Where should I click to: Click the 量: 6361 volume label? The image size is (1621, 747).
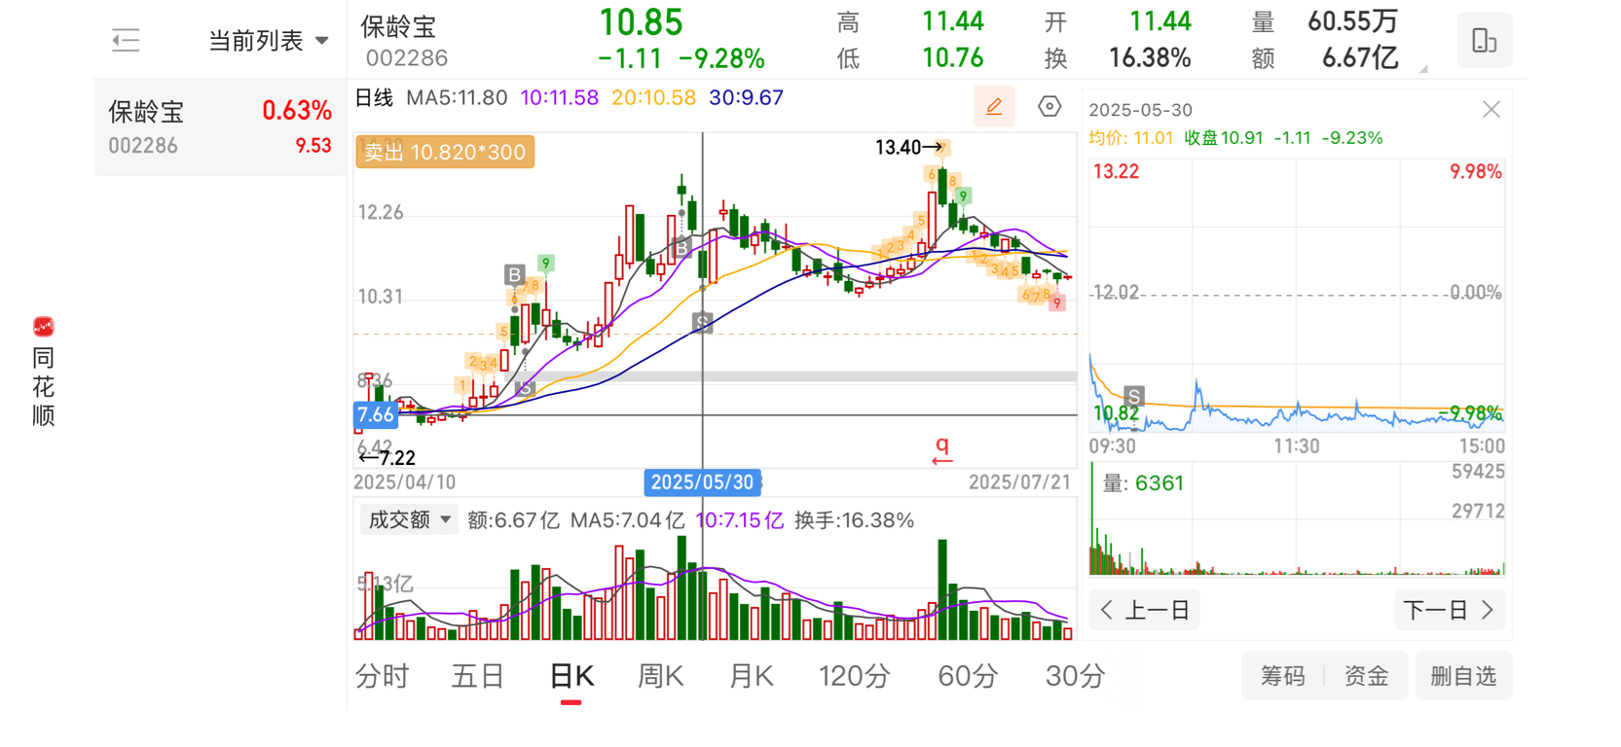[x=1142, y=483]
